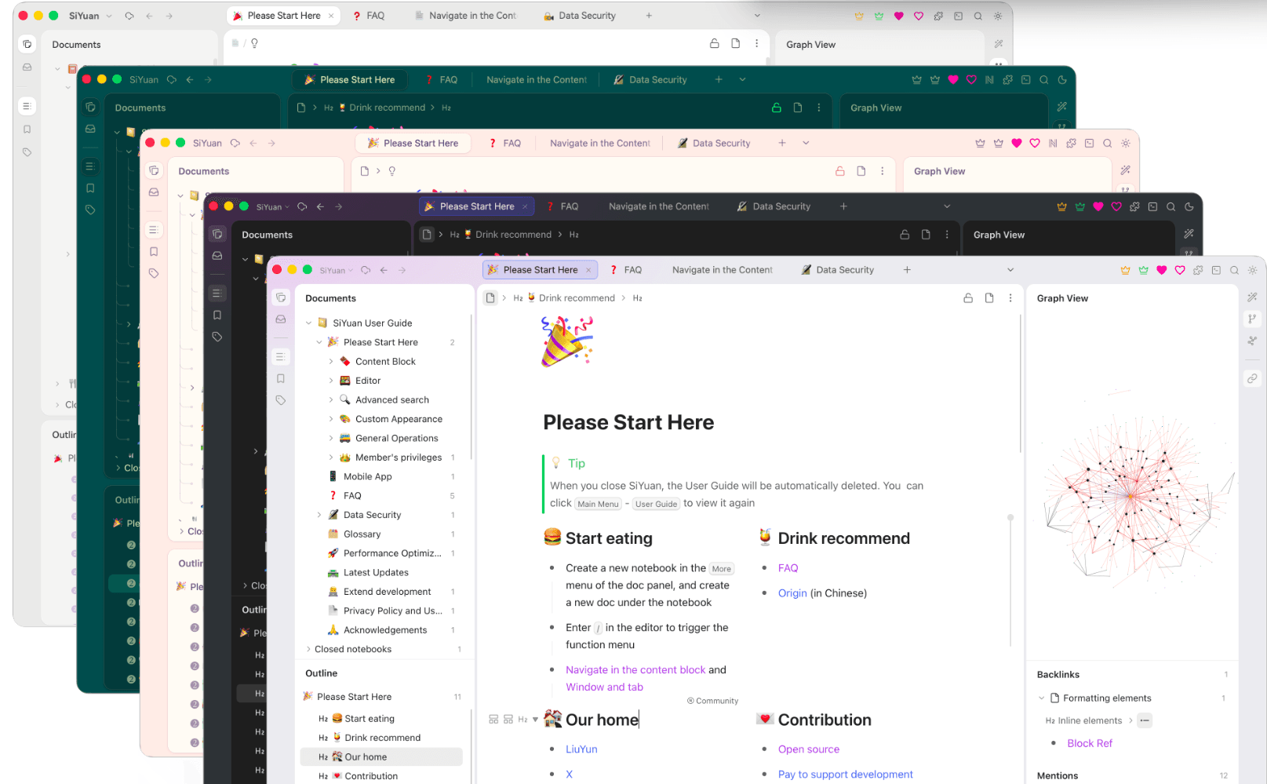
Task: Click the search icon in the white back window
Action: tap(978, 16)
